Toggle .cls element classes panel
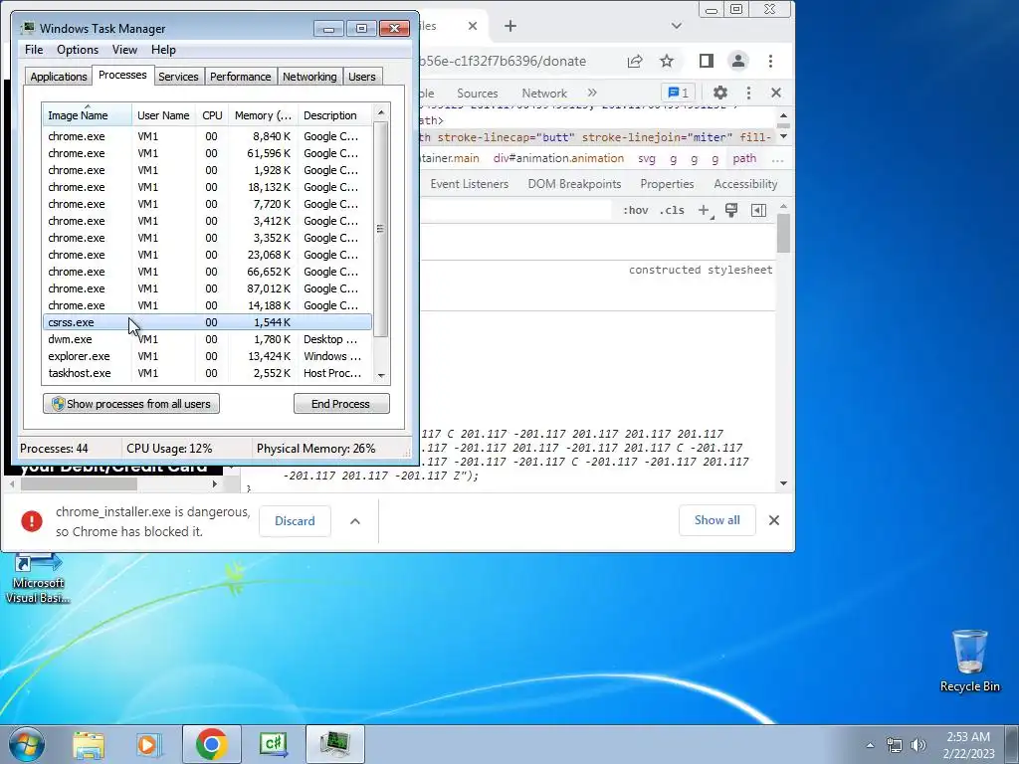The height and width of the screenshot is (764, 1019). [x=672, y=210]
